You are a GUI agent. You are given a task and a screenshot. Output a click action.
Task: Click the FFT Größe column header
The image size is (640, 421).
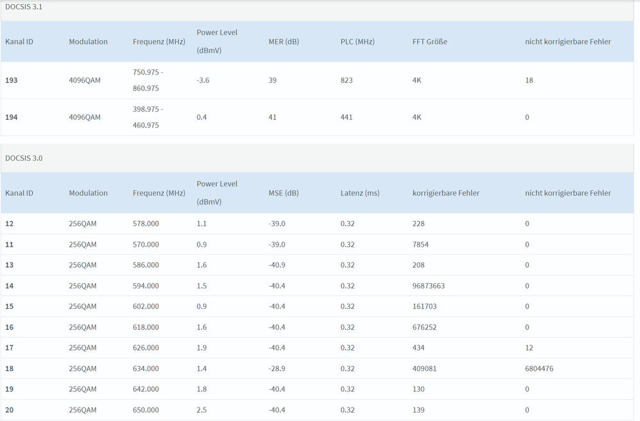coord(430,42)
